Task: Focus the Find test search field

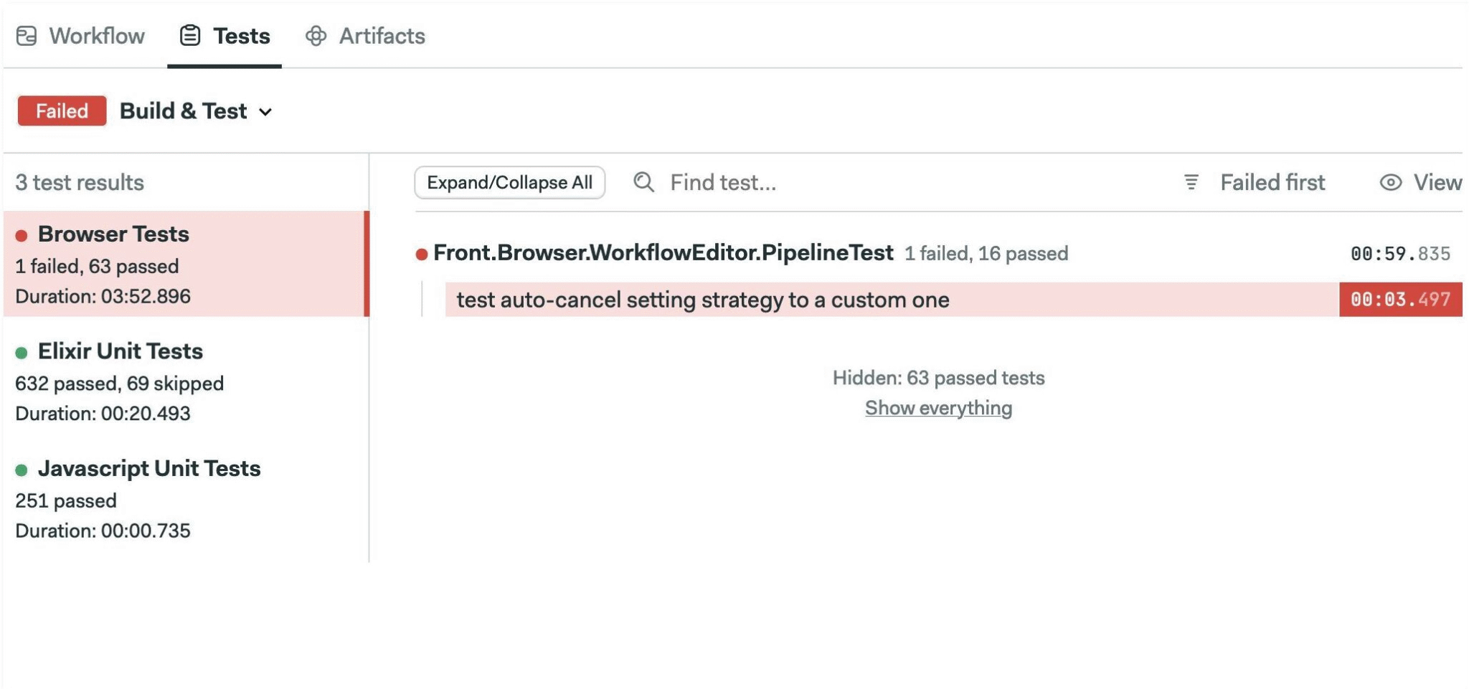Action: 723,182
